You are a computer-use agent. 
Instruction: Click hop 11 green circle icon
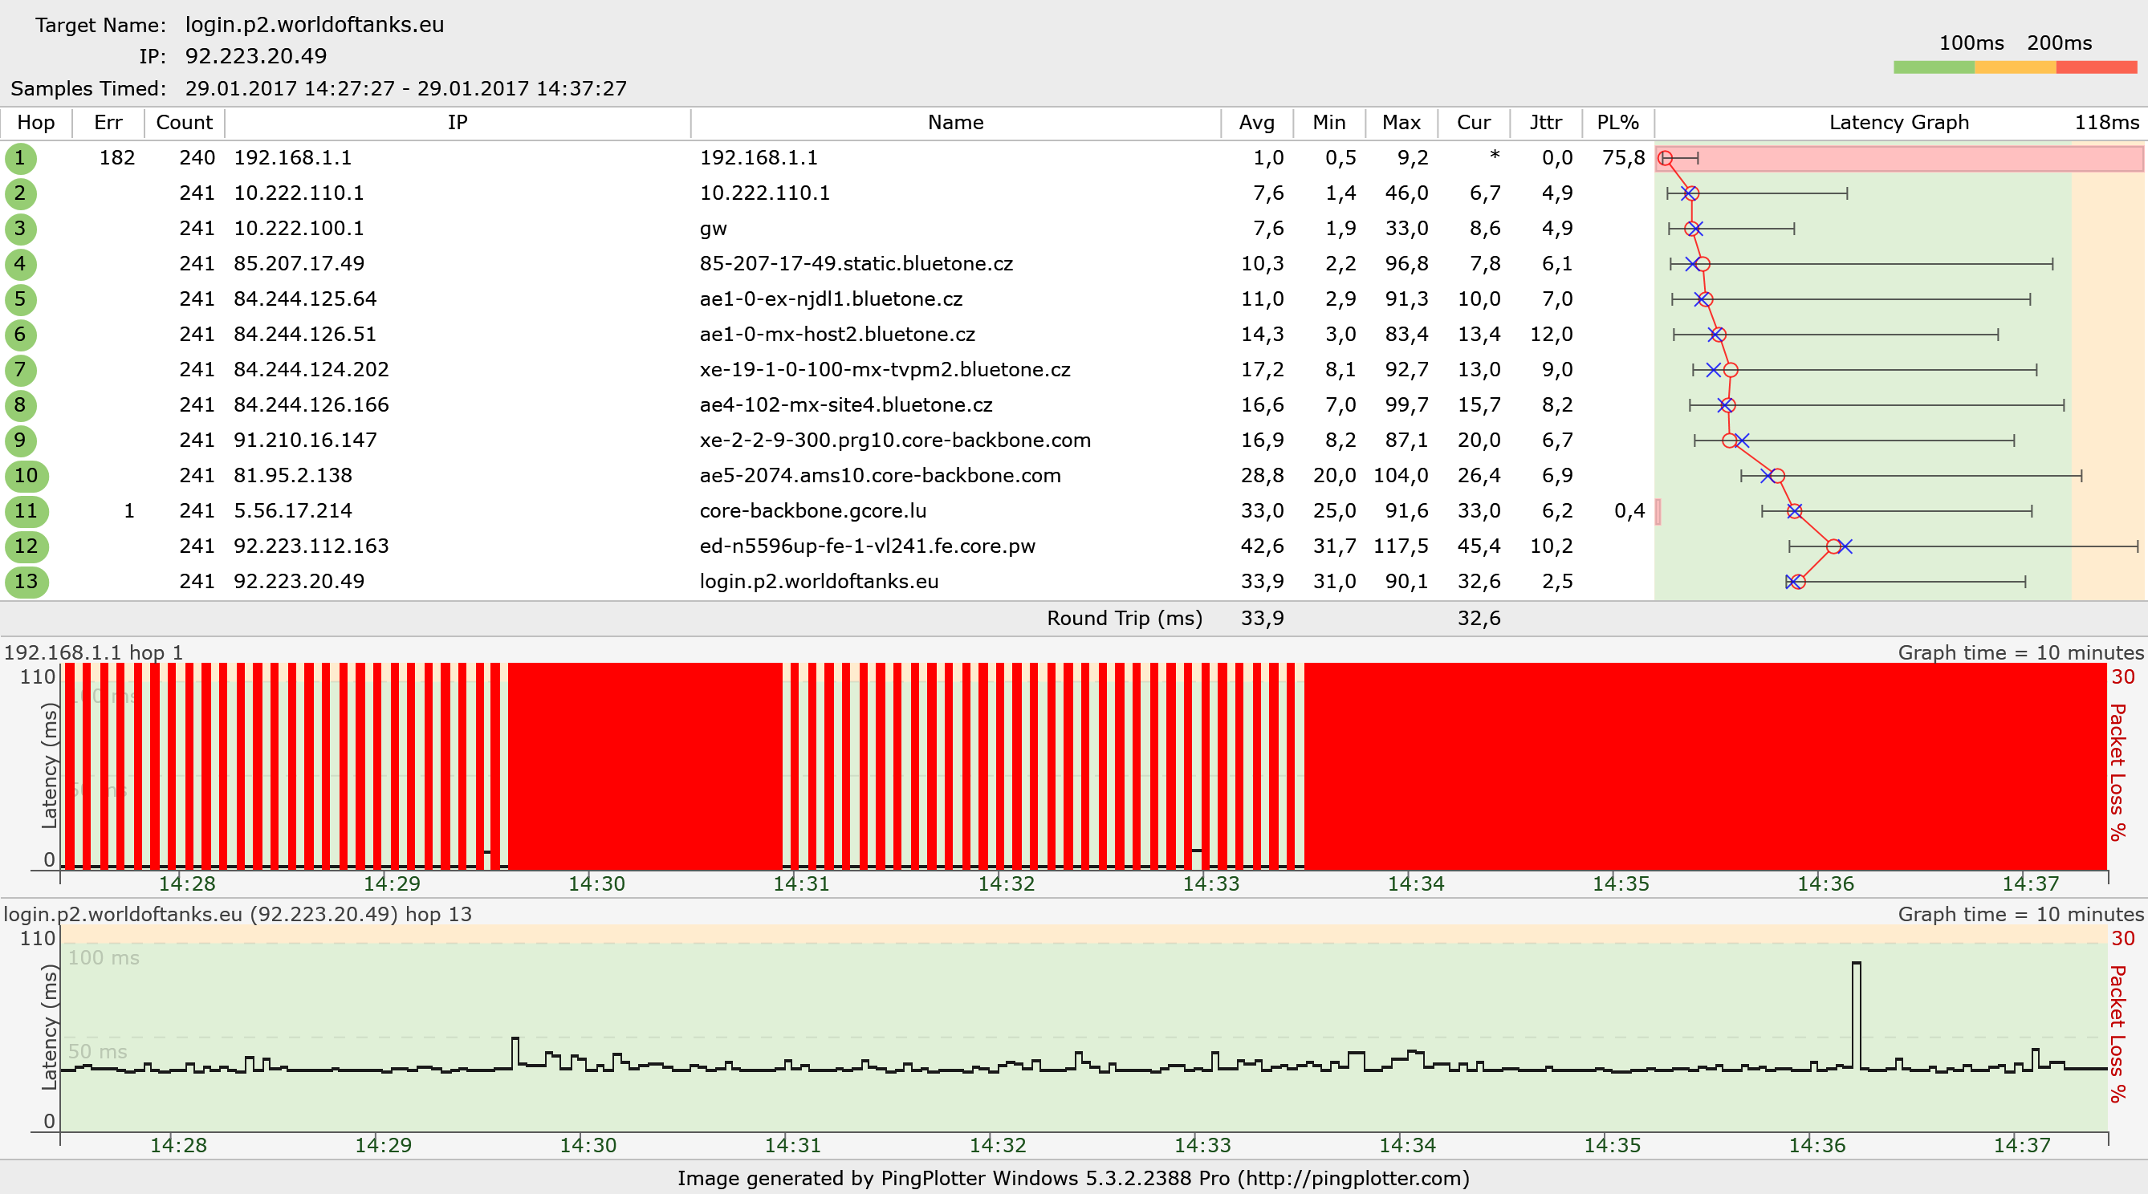pos(26,511)
